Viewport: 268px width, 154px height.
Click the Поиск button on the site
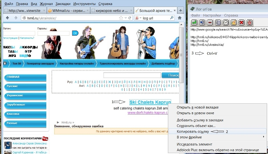170,75
